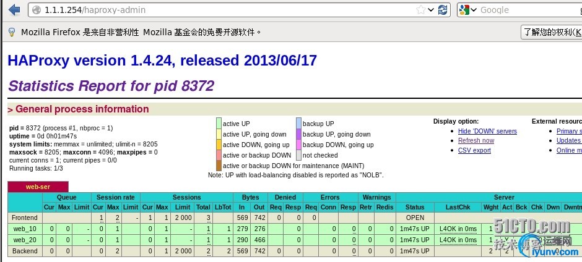582x262 pixels.
Task: Click the MAINT brown legend swatch
Action: (219, 166)
